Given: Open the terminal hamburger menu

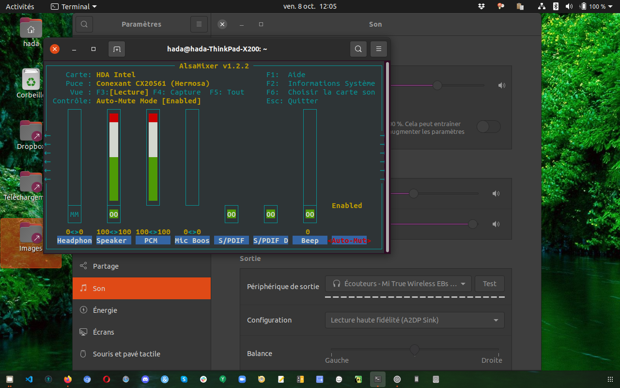Looking at the screenshot, I should [x=379, y=49].
